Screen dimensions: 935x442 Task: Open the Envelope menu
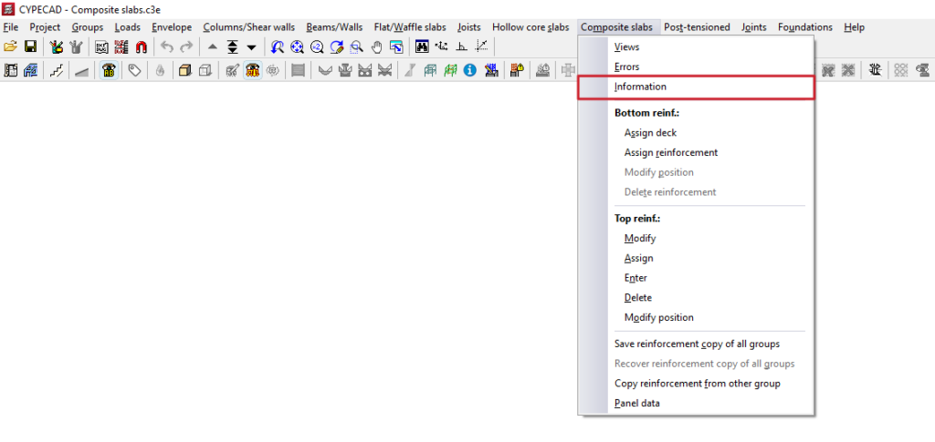coord(172,27)
